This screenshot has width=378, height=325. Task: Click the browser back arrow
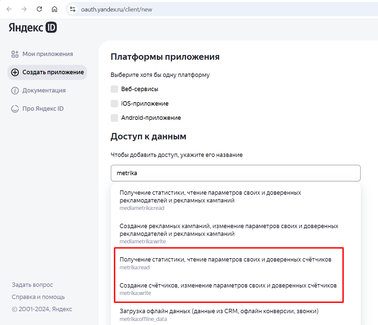[9, 9]
